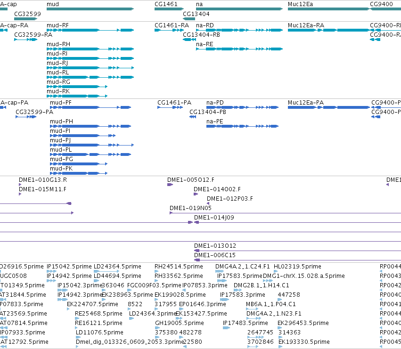Image resolution: width=401 pixels, height=349 pixels.
Task: Click the Muc12Ea-PA protein feature
Action: point(328,107)
